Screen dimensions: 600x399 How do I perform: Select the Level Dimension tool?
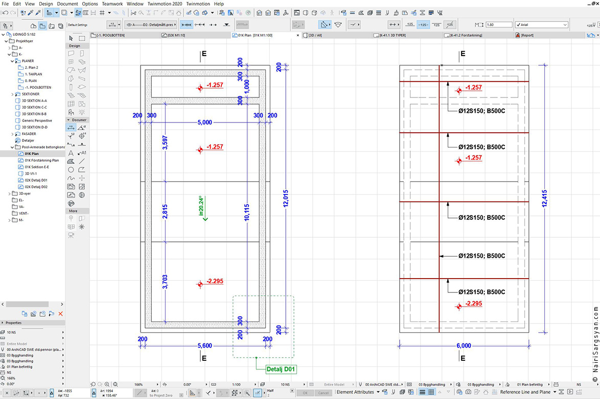pos(82,136)
